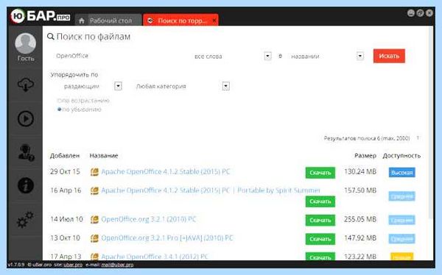Click the 130.24 MB size cell
442x275 pixels.
pos(360,172)
